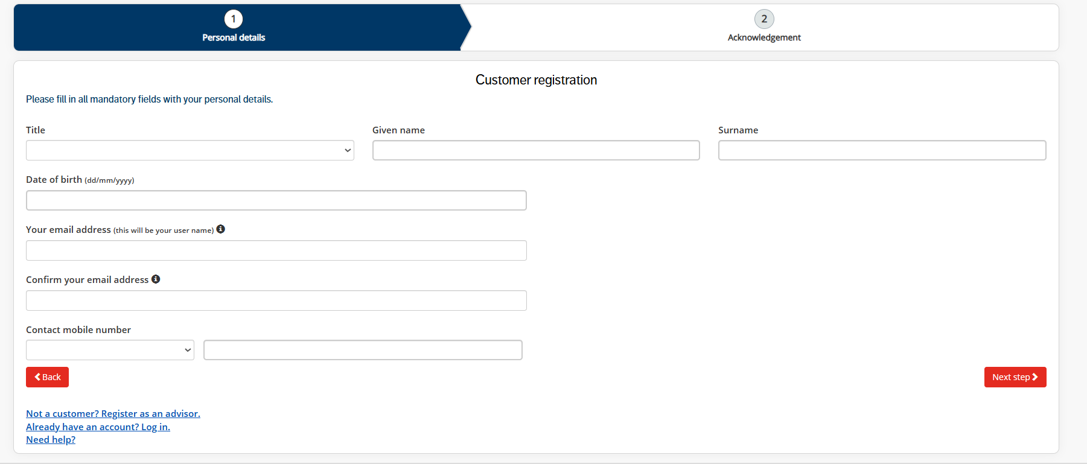The image size is (1087, 464).
Task: Focus the mobile number text box
Action: [363, 350]
